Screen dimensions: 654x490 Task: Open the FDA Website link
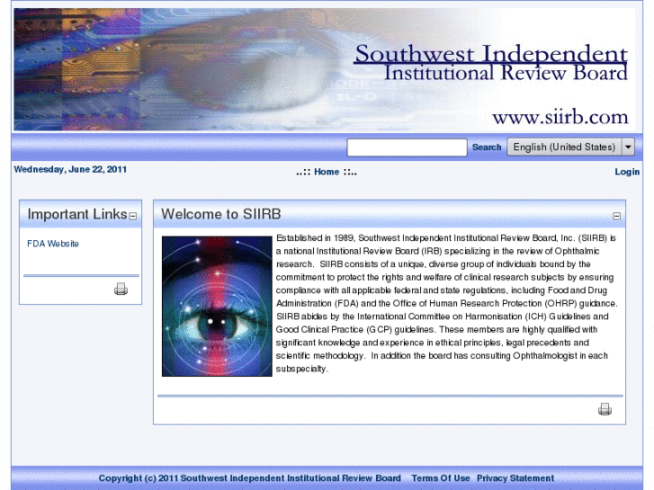coord(53,244)
